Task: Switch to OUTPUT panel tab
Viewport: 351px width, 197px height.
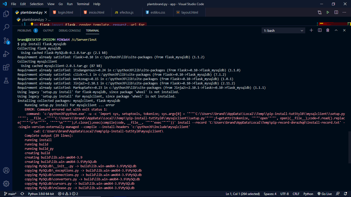Action: point(48,31)
